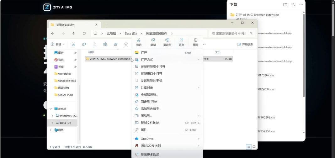Select 固定到"开始" entry
Viewport: 335px width, 158px height.
[x=167, y=102]
